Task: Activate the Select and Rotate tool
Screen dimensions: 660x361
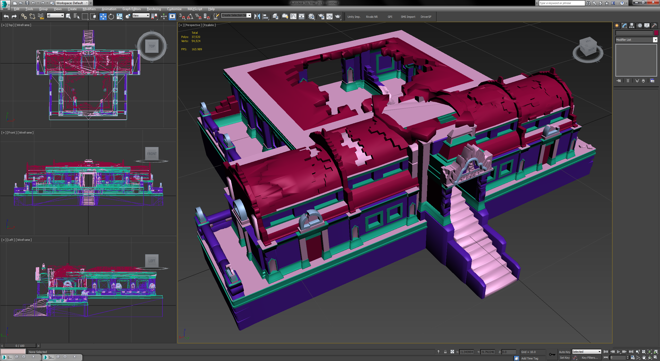Action: (111, 17)
